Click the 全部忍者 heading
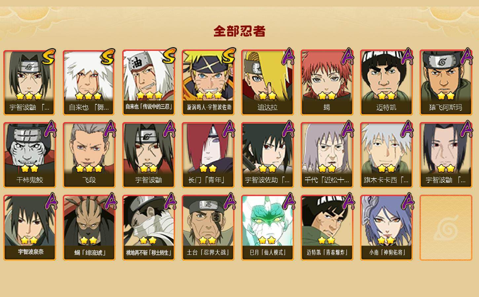Screen dimensions: 479x297 pyautogui.click(x=240, y=31)
